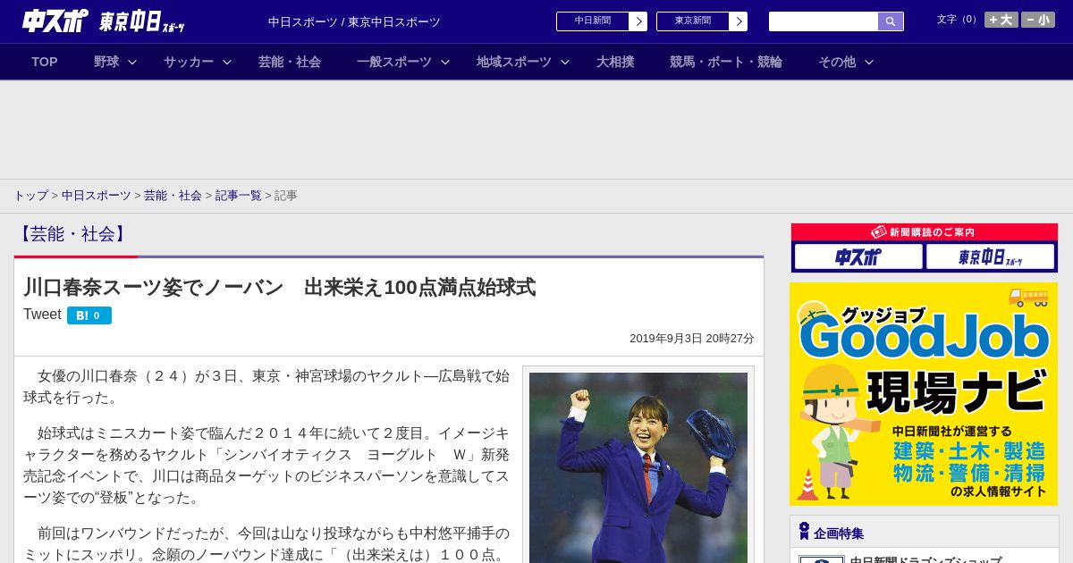The height and width of the screenshot is (563, 1073).
Task: Open the 東京新聞 link button
Action: (692, 21)
